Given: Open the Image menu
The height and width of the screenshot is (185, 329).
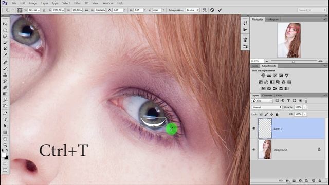Looking at the screenshot, I should (33, 3).
